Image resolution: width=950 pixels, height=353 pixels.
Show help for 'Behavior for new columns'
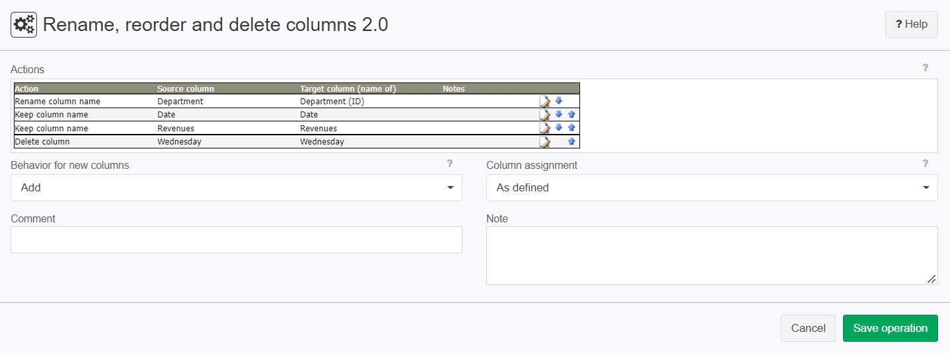(450, 164)
